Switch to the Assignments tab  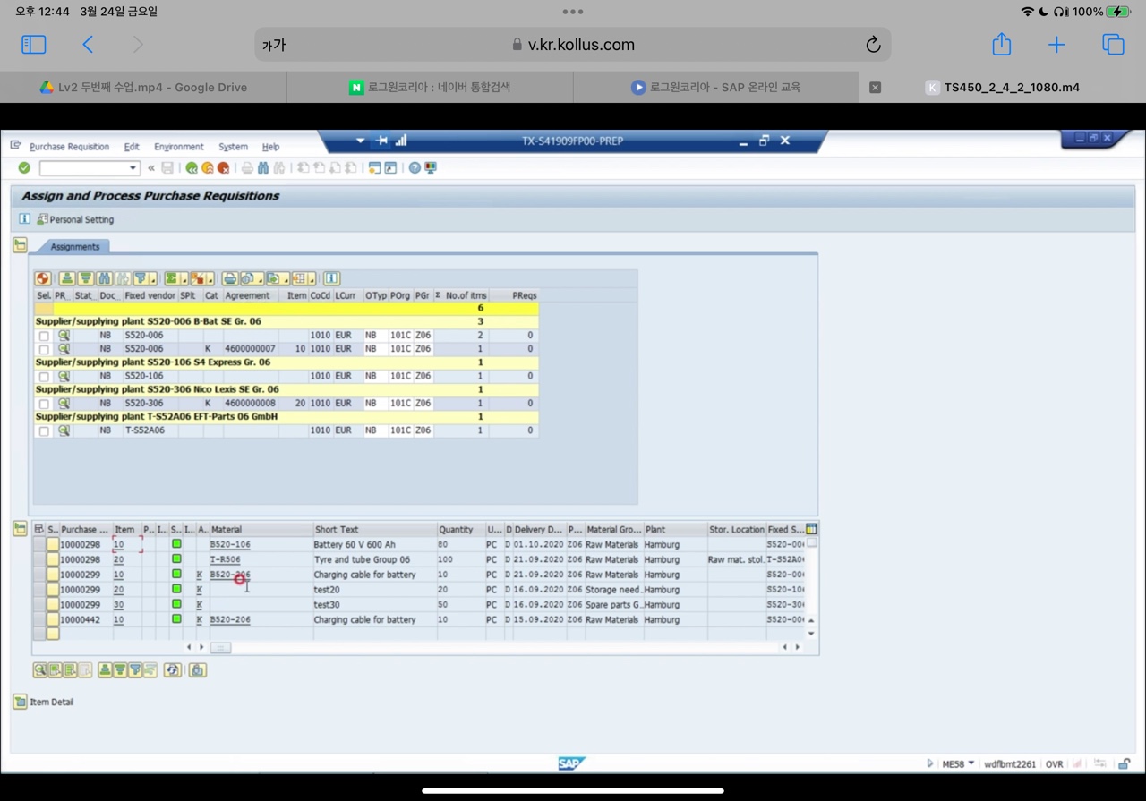coord(74,246)
